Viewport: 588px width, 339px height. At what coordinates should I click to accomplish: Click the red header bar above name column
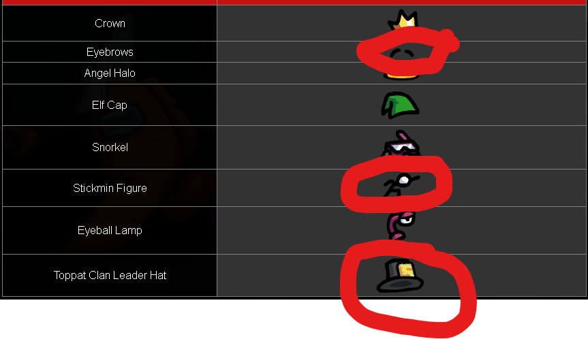110,2
